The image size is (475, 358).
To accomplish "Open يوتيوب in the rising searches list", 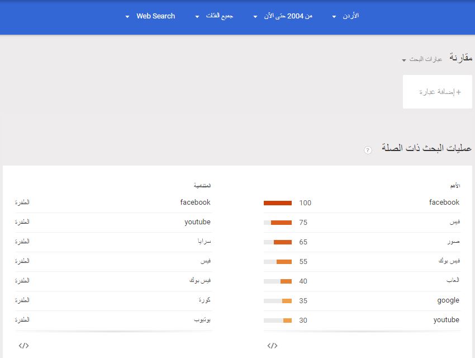I will point(202,320).
